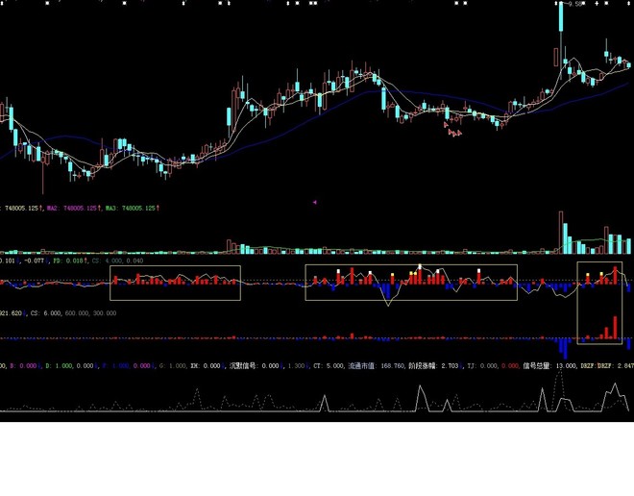
Task: Select the tallest hollow volume bar
Action: pyautogui.click(x=561, y=233)
